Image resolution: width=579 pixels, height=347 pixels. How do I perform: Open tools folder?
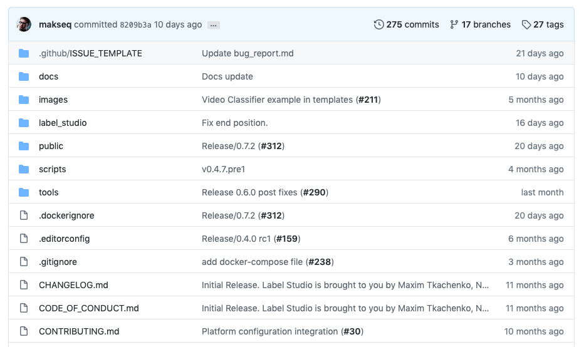click(49, 192)
